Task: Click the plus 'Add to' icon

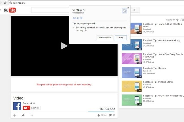Action: (x=15, y=115)
